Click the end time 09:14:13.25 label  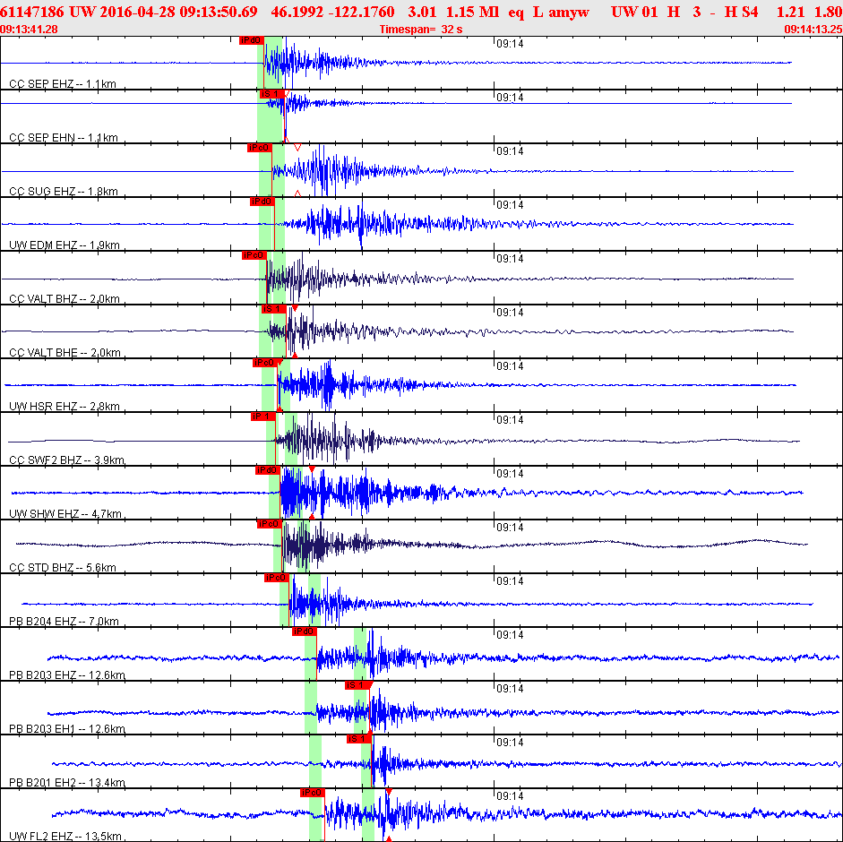pyautogui.click(x=813, y=30)
